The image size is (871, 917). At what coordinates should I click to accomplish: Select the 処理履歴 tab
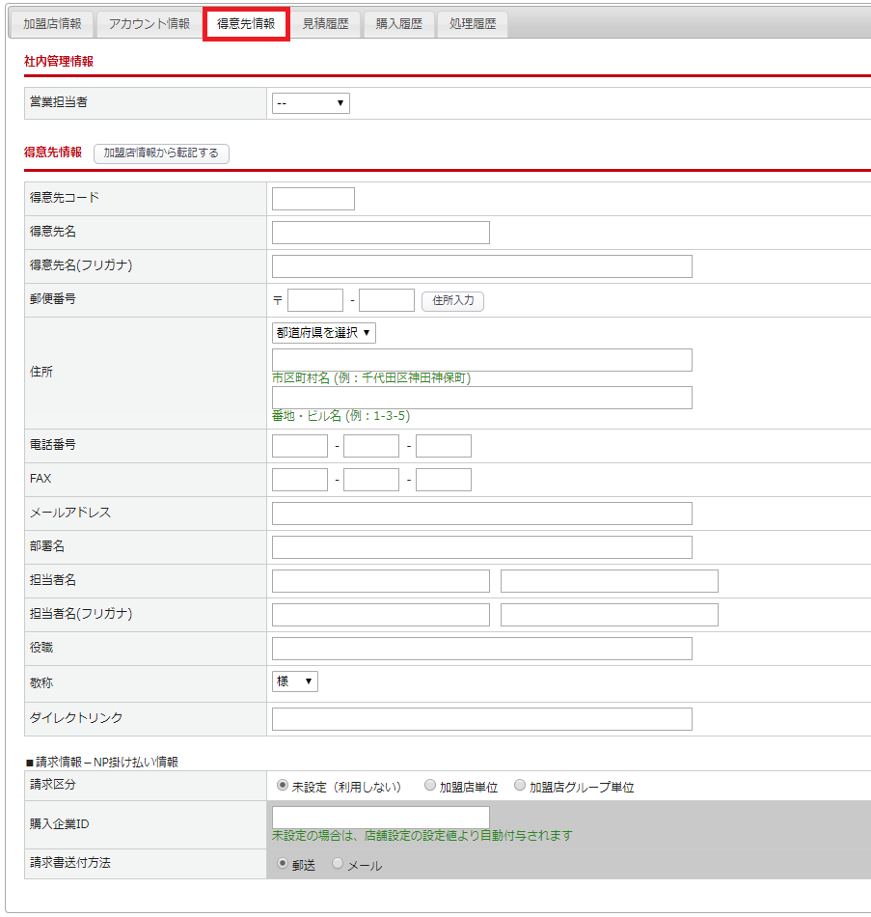point(473,24)
